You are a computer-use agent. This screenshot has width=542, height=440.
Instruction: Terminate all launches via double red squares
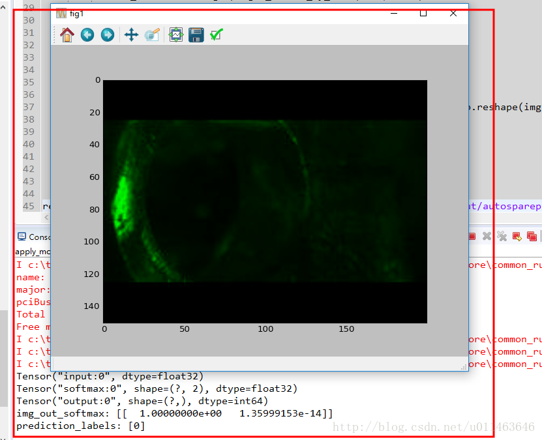point(532,236)
